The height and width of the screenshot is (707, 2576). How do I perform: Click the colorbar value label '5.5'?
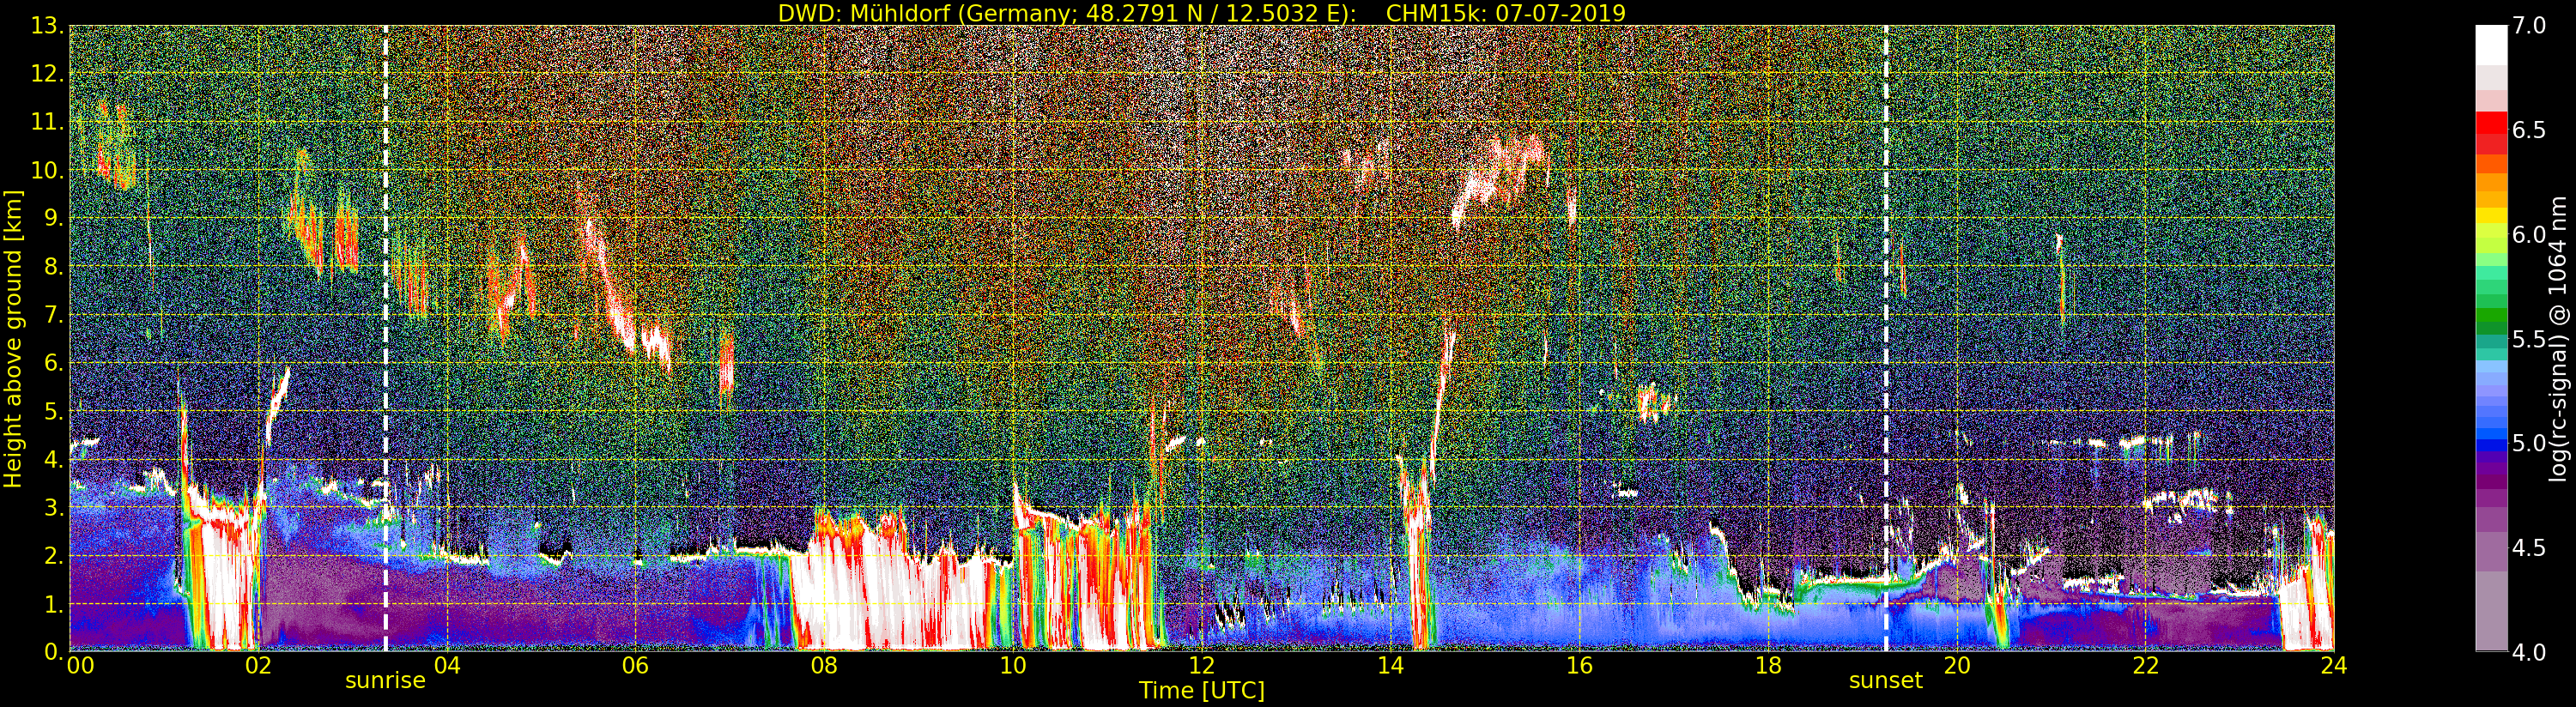point(2528,339)
